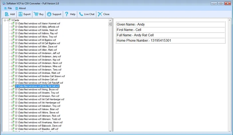Screen dimensions: 233x135
Task: Click vCard icon beside Aaron Hummel.vcf
Action: (x=13, y=23)
